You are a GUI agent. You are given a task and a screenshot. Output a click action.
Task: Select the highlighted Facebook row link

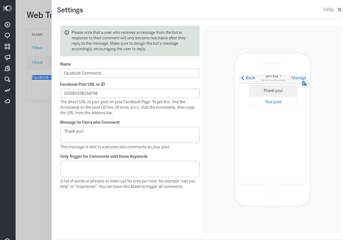[42, 77]
